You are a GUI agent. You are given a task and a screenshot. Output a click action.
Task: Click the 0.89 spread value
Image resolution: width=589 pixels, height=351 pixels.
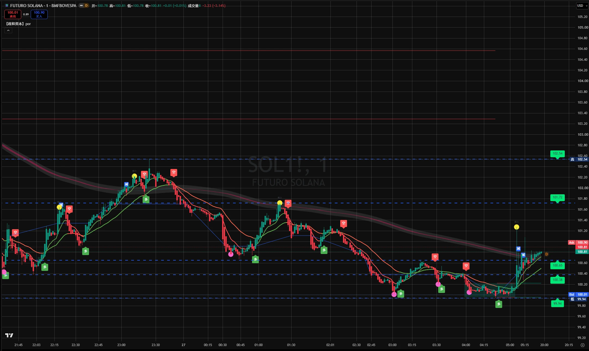pos(26,14)
